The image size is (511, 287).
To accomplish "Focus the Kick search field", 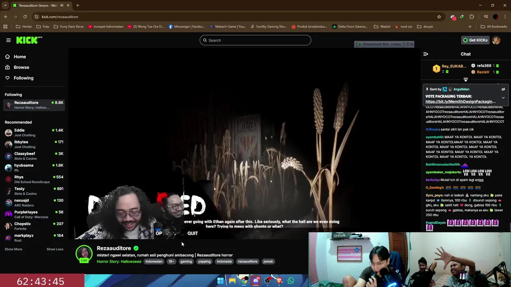I will (x=255, y=40).
